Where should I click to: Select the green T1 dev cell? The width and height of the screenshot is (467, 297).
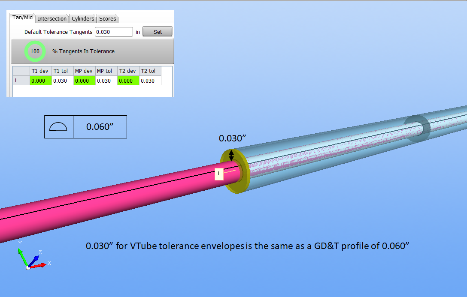40,81
